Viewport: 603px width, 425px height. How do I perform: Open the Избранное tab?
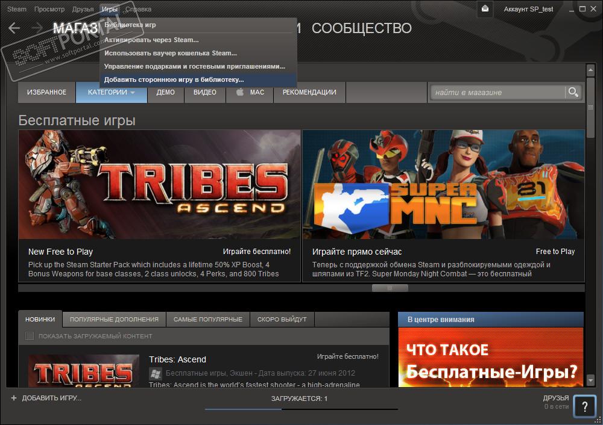pos(46,92)
